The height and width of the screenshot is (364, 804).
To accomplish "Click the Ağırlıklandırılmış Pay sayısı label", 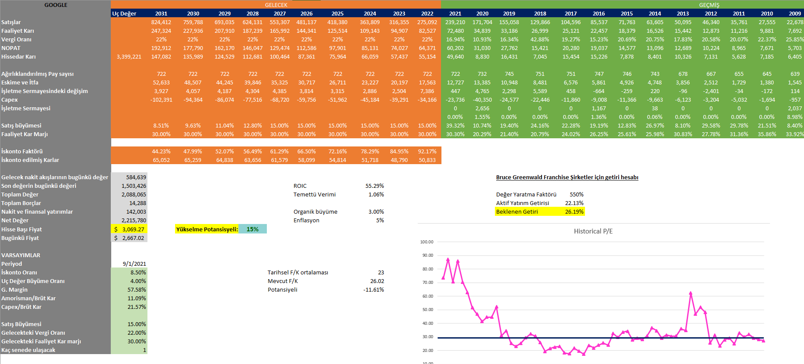I will pyautogui.click(x=38, y=74).
